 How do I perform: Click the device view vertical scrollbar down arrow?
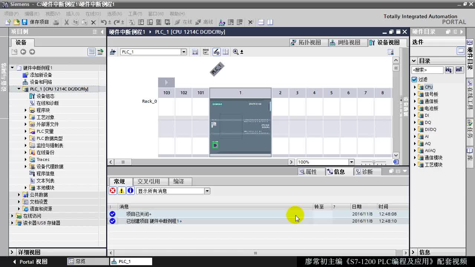click(x=396, y=155)
